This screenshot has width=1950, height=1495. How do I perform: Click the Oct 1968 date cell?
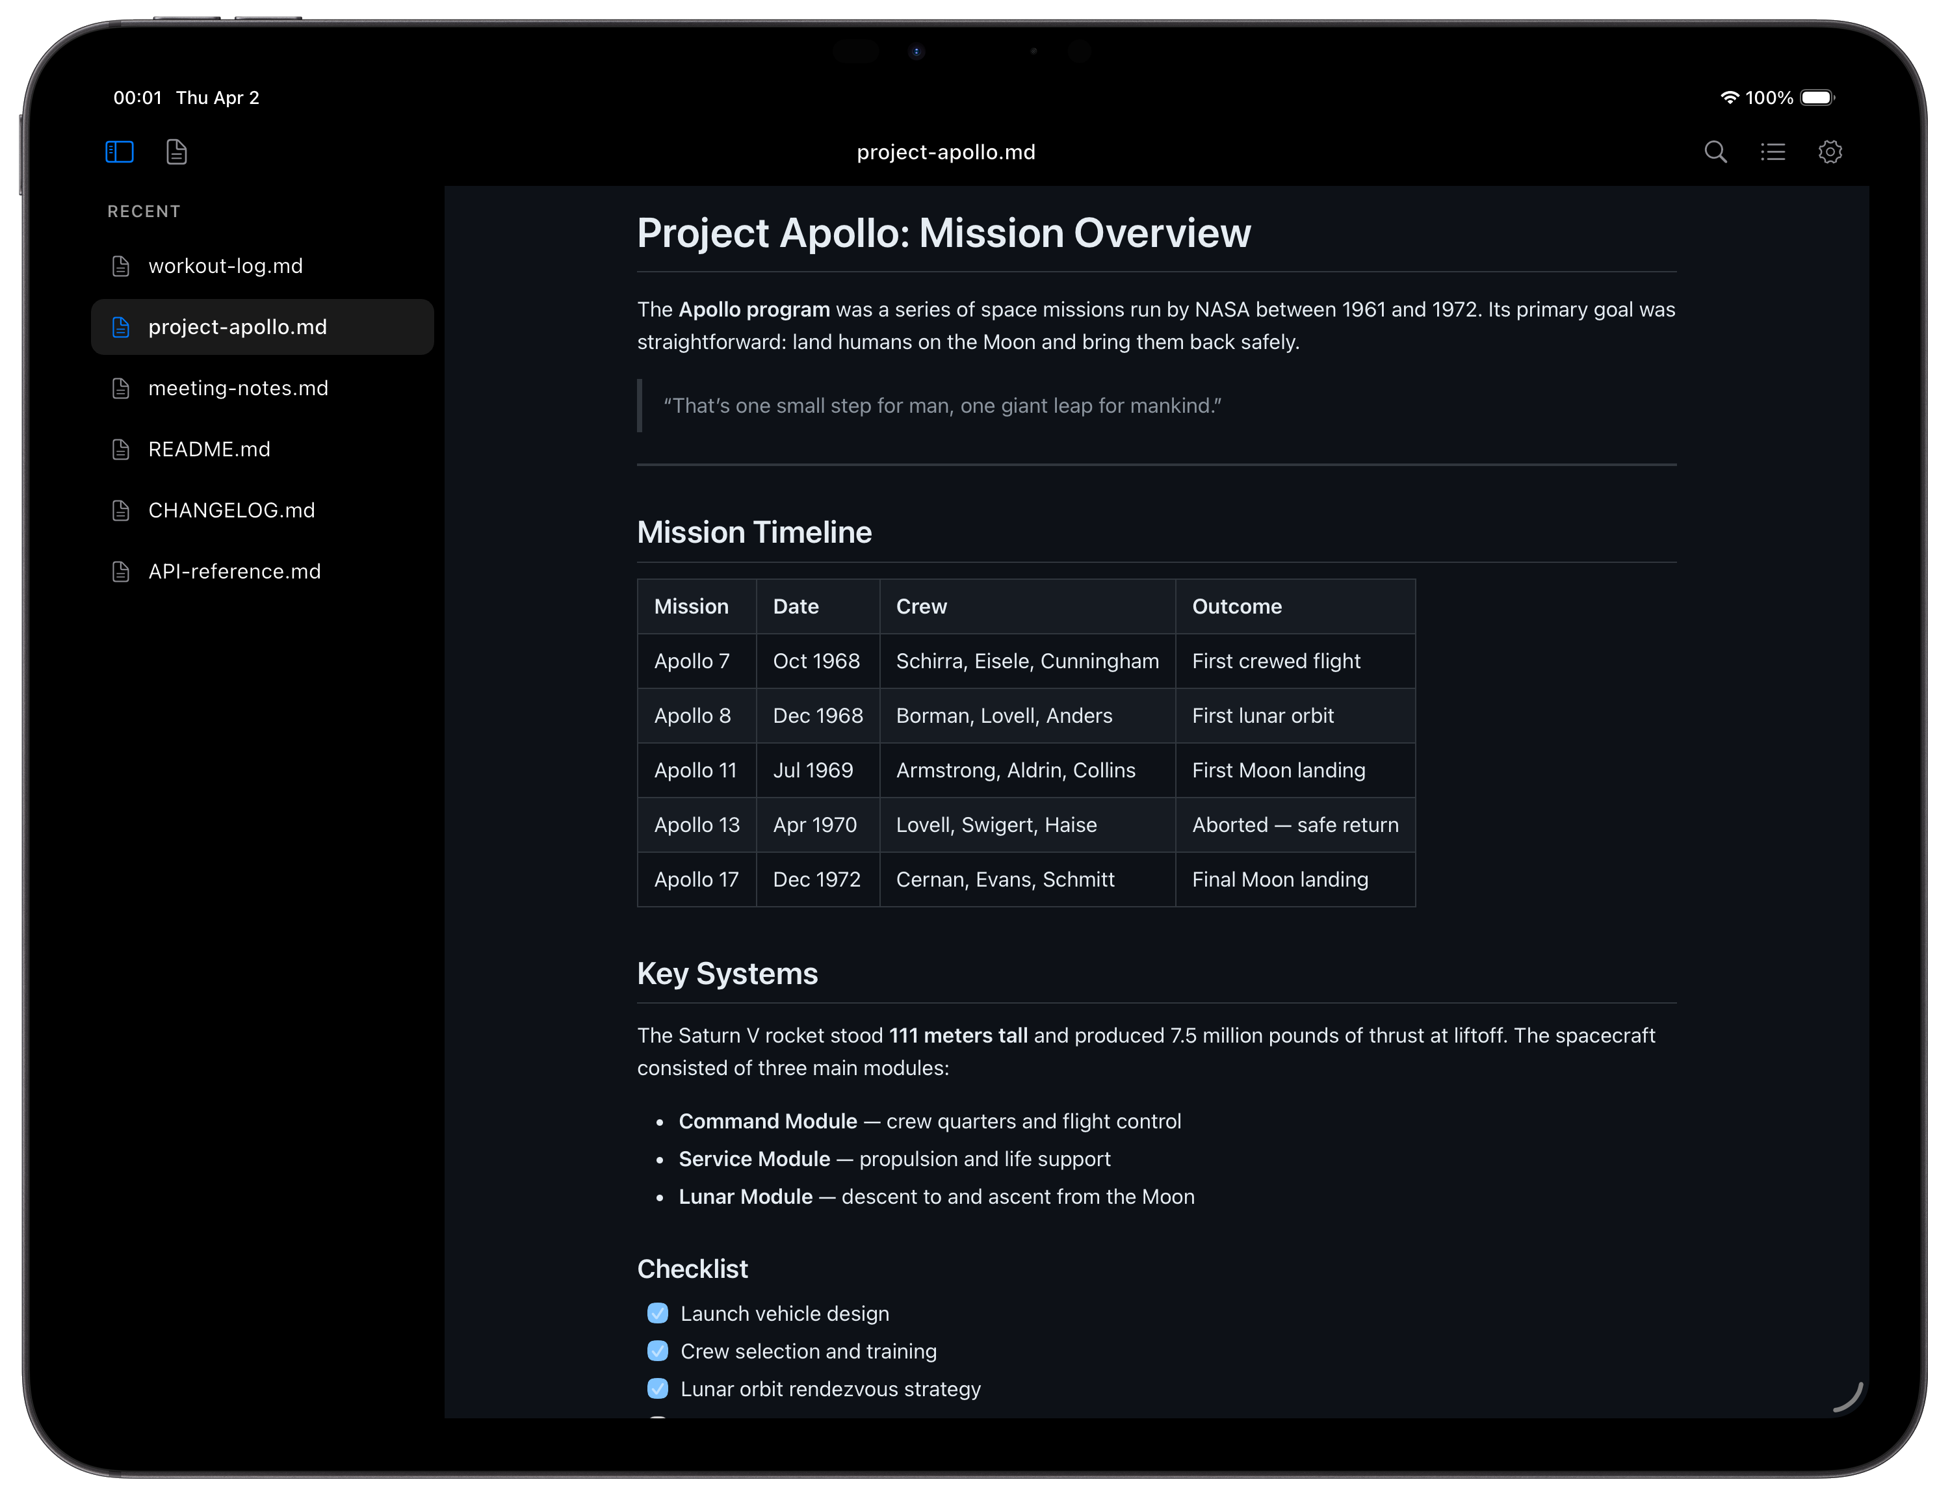click(x=818, y=661)
